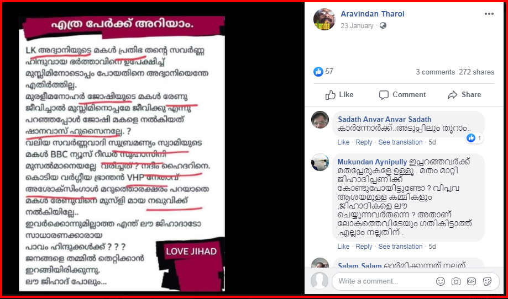This screenshot has width=508, height=299.
Task: Open Aravindan Tharol profile link
Action: [372, 14]
